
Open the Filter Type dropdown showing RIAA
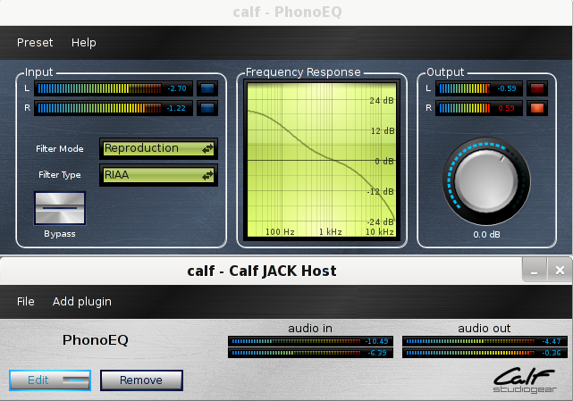coord(158,175)
